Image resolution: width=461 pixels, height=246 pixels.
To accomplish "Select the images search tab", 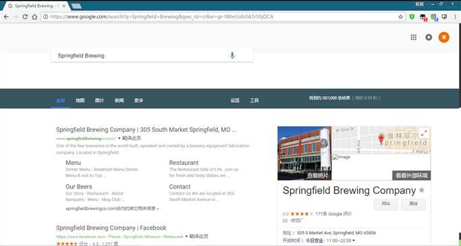I will click(99, 100).
